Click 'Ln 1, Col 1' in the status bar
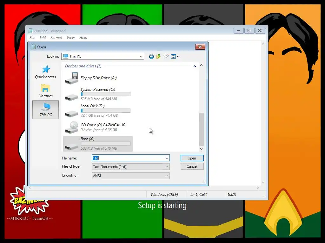The width and height of the screenshot is (325, 243). (x=199, y=195)
